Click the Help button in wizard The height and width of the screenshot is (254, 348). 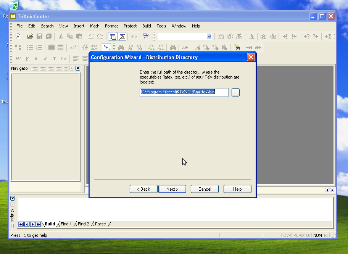click(x=237, y=189)
